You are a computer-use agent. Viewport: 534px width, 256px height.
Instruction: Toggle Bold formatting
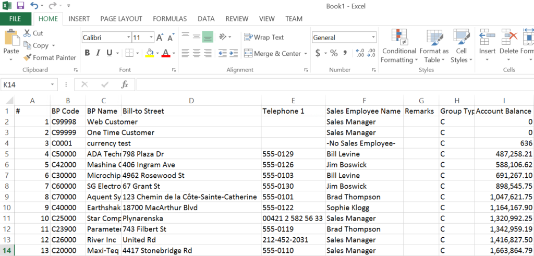87,53
